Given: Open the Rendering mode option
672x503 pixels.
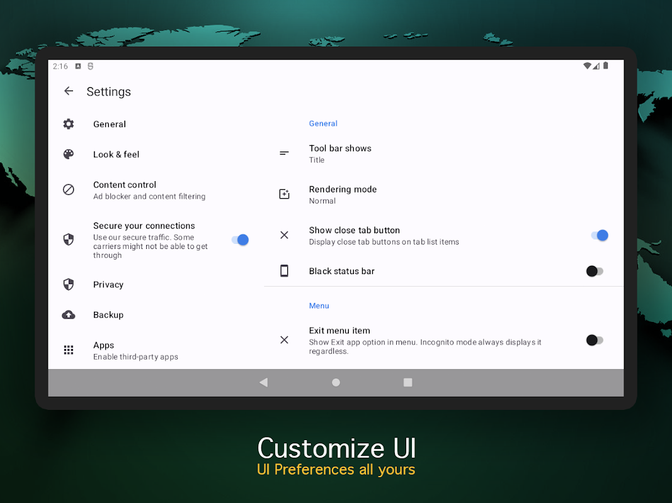Looking at the screenshot, I should pyautogui.click(x=443, y=195).
